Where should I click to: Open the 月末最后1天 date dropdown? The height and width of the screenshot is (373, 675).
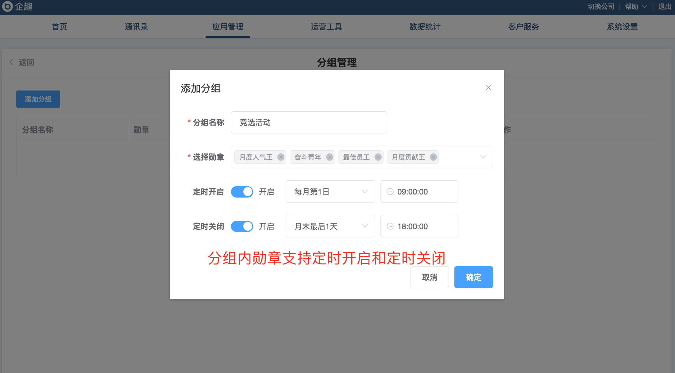(x=330, y=226)
